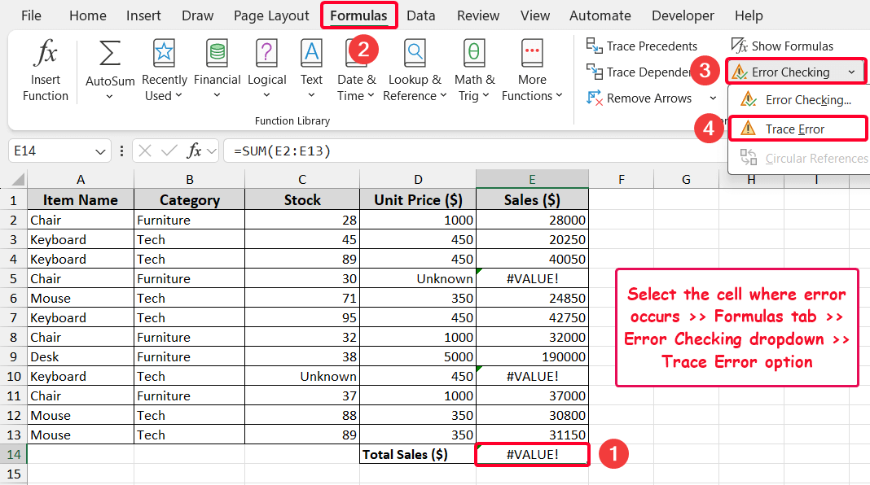Expand the Name Box dropdown

pyautogui.click(x=101, y=151)
